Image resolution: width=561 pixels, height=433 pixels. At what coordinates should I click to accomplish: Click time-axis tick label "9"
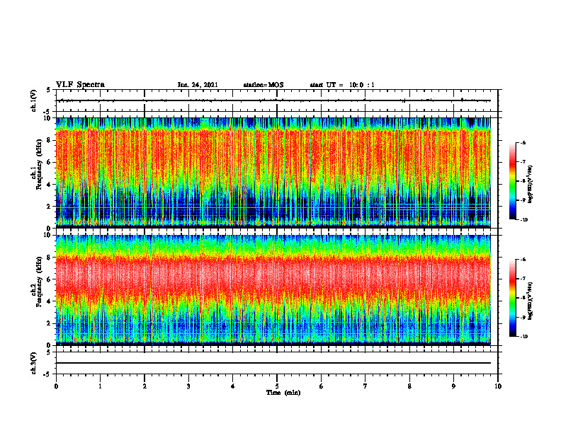(x=453, y=386)
